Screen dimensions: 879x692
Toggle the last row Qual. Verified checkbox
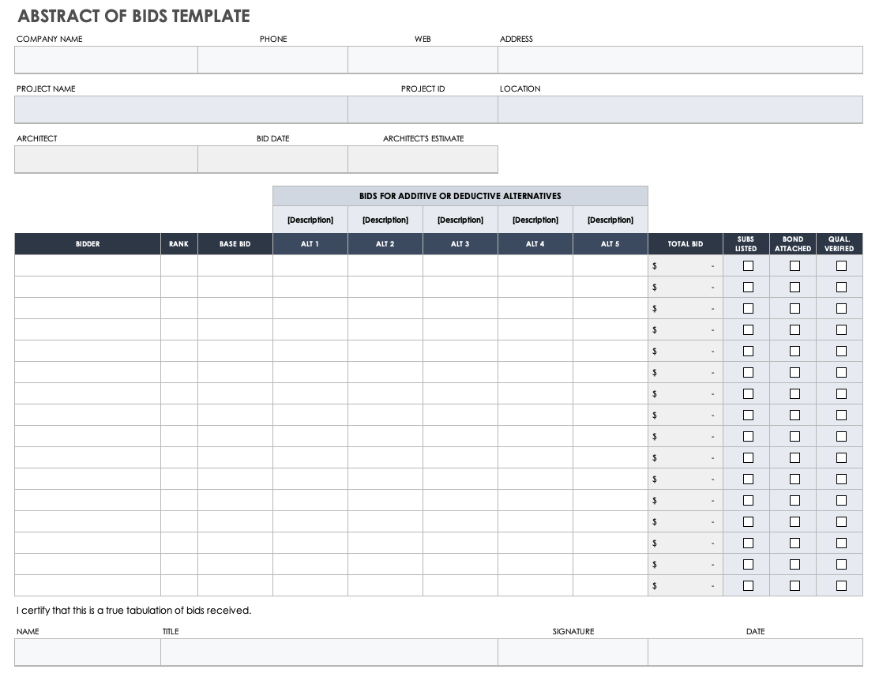tap(841, 586)
